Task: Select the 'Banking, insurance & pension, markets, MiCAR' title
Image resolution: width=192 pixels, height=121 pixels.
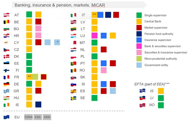Action: click(60, 5)
